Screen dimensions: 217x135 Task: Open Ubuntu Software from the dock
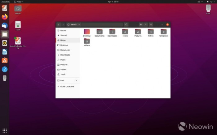(x=5, y=60)
